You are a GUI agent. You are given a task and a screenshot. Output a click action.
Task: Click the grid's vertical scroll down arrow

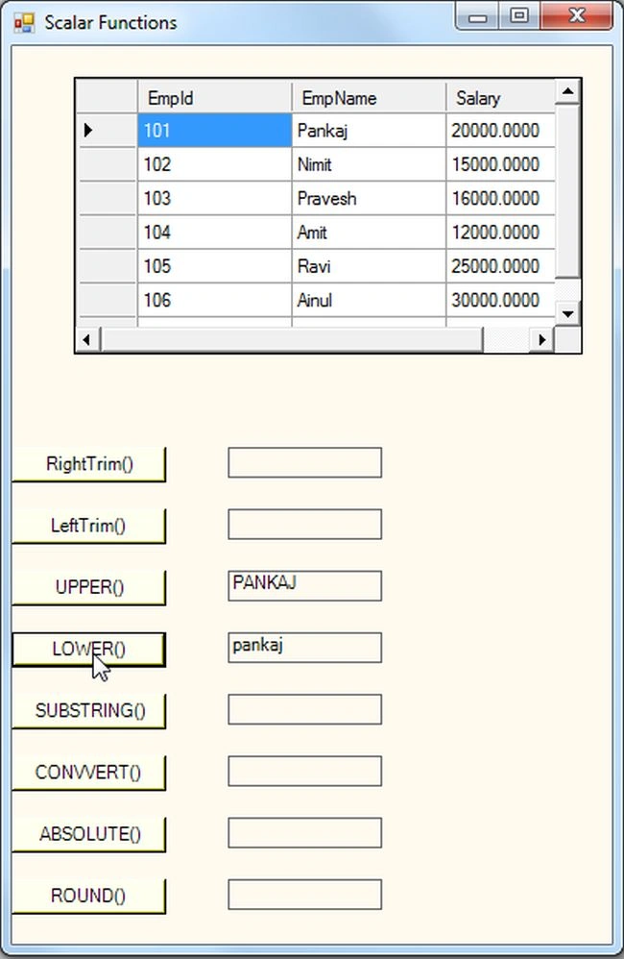point(567,314)
